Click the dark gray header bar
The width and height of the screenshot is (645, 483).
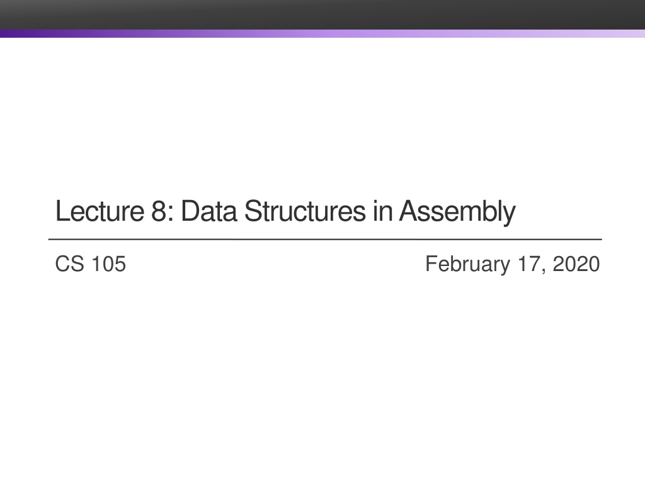tap(322, 15)
